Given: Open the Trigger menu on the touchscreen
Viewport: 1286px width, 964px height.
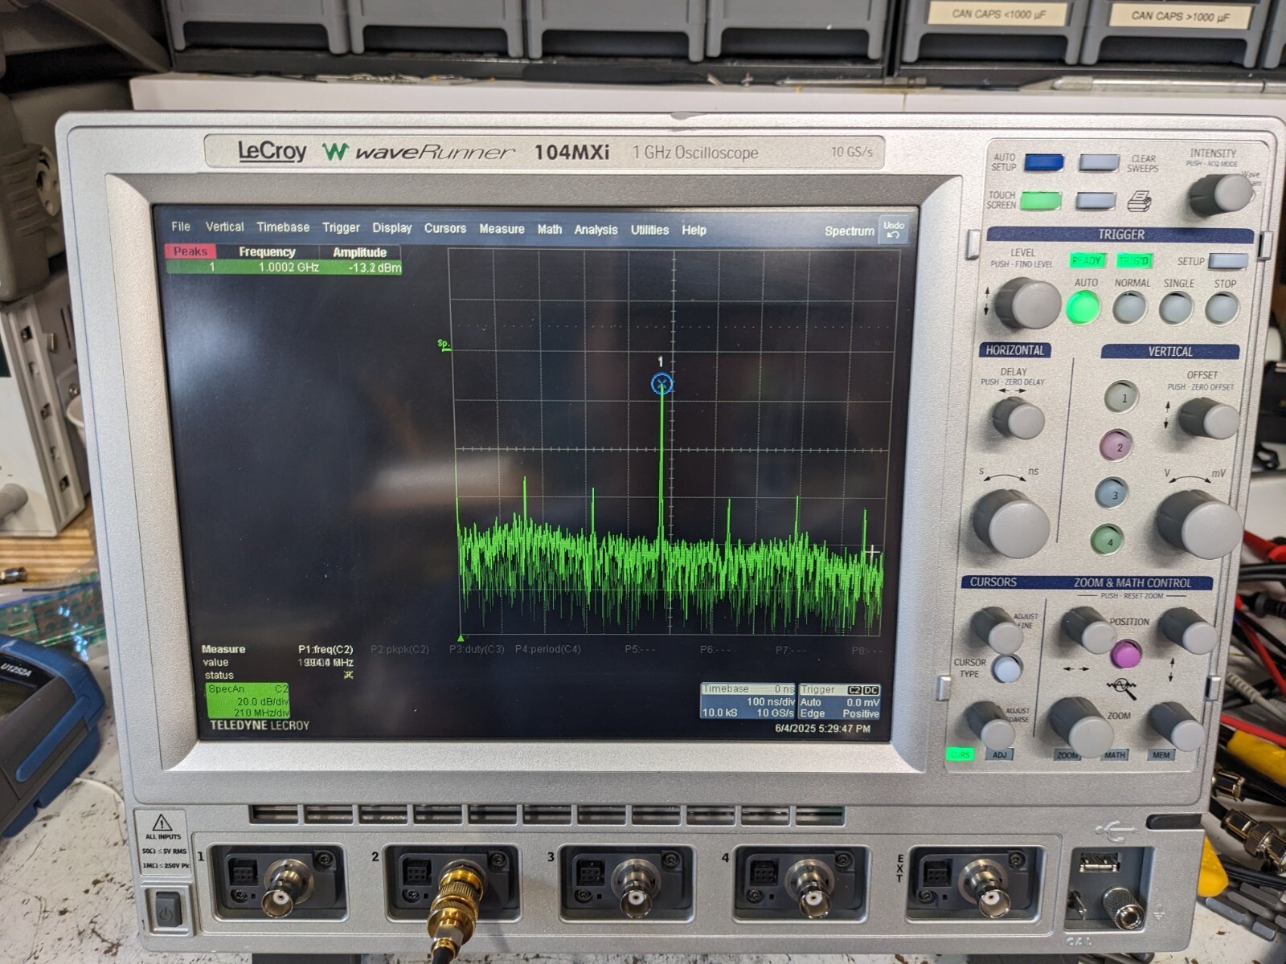Looking at the screenshot, I should 341,228.
